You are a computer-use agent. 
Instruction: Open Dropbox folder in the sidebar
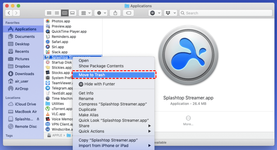tap(23, 66)
